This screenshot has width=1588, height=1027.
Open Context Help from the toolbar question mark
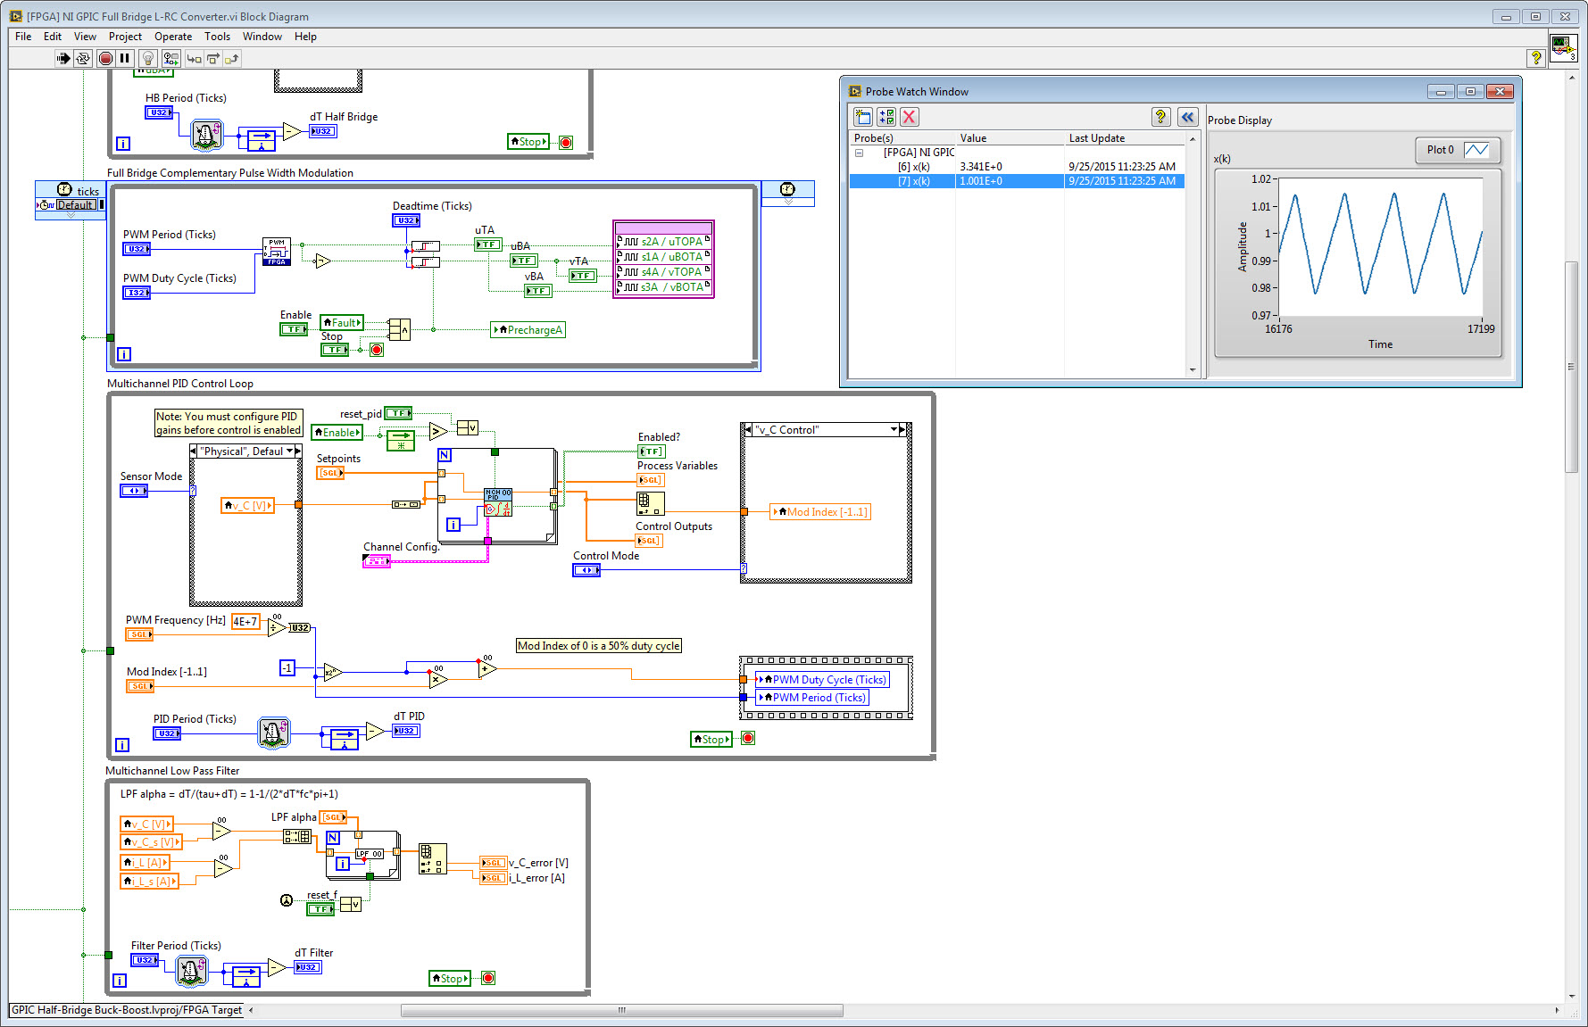(x=1535, y=58)
